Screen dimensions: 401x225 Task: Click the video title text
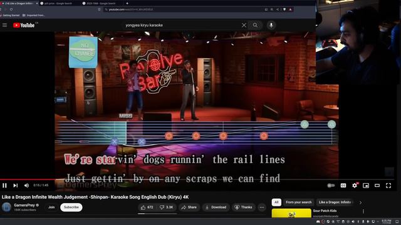pyautogui.click(x=95, y=197)
